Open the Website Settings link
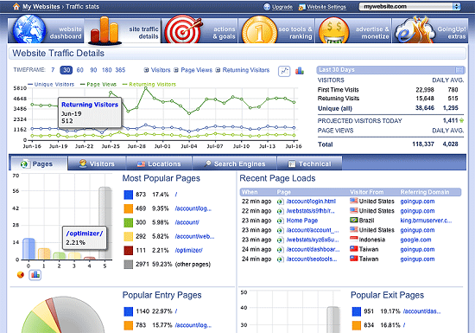This screenshot has width=475, height=333. (x=322, y=7)
